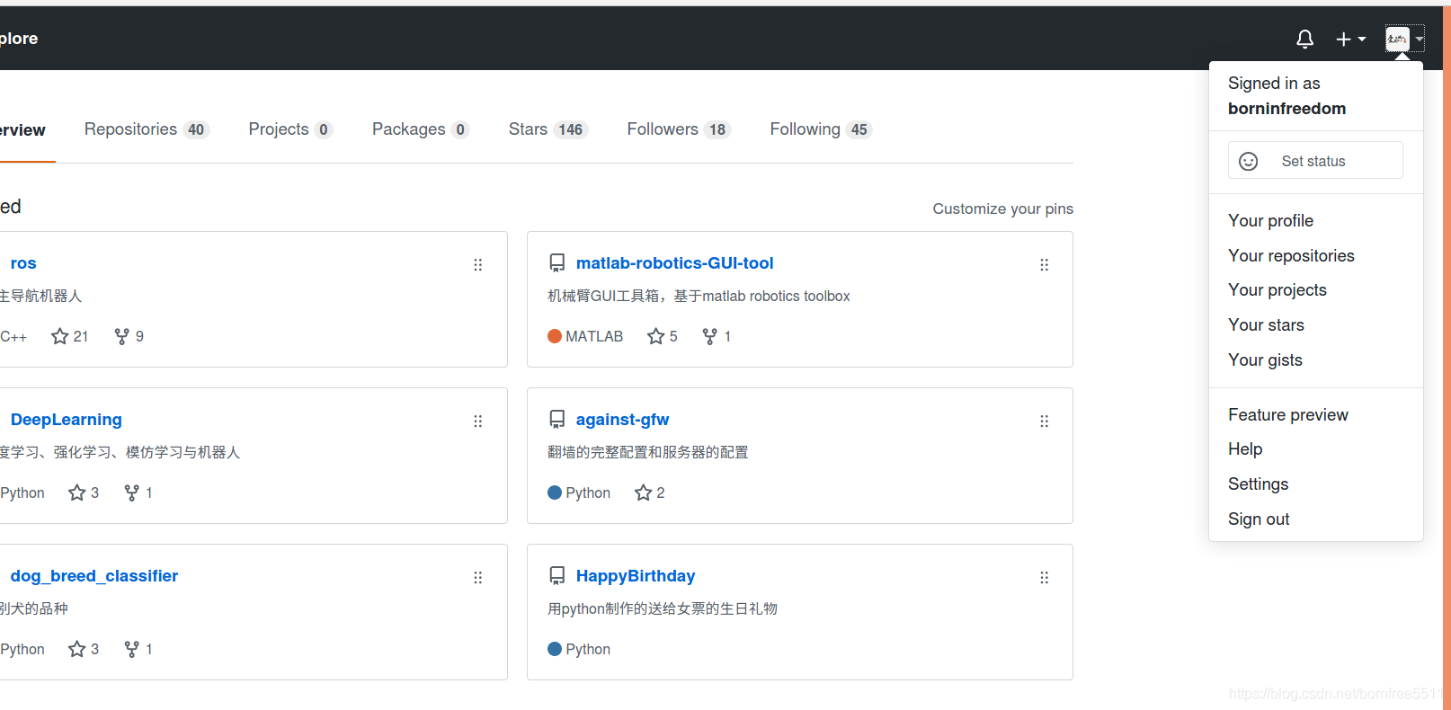Click the blue Python dot on HappyBirthday

555,649
